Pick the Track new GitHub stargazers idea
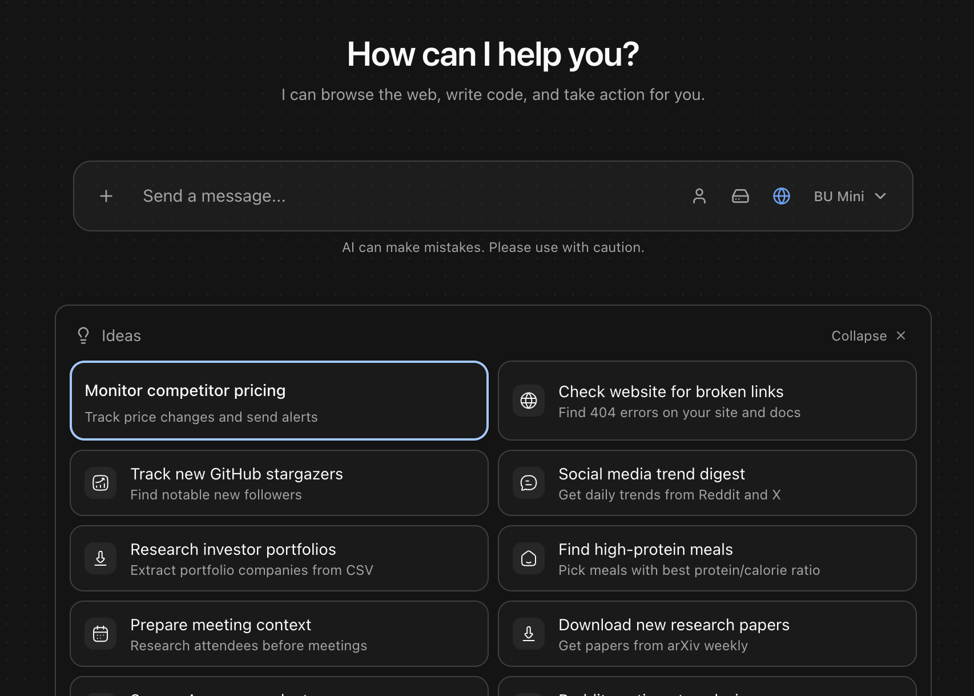 [x=279, y=483]
